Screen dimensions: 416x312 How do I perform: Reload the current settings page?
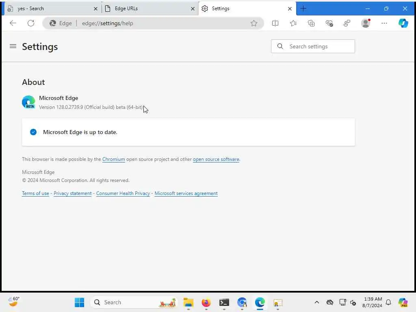point(31,23)
